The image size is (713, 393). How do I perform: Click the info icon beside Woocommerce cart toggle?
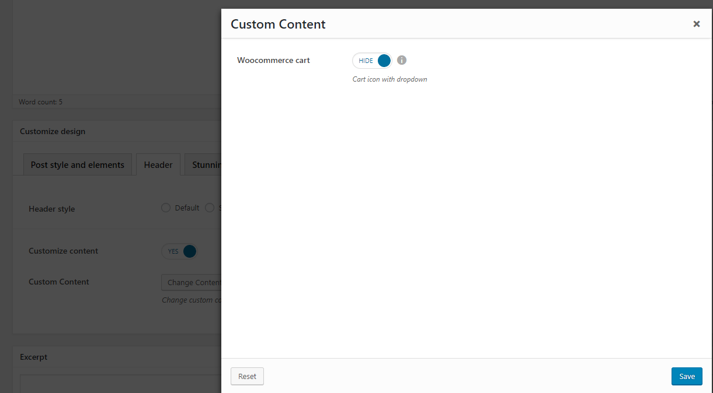pyautogui.click(x=402, y=60)
